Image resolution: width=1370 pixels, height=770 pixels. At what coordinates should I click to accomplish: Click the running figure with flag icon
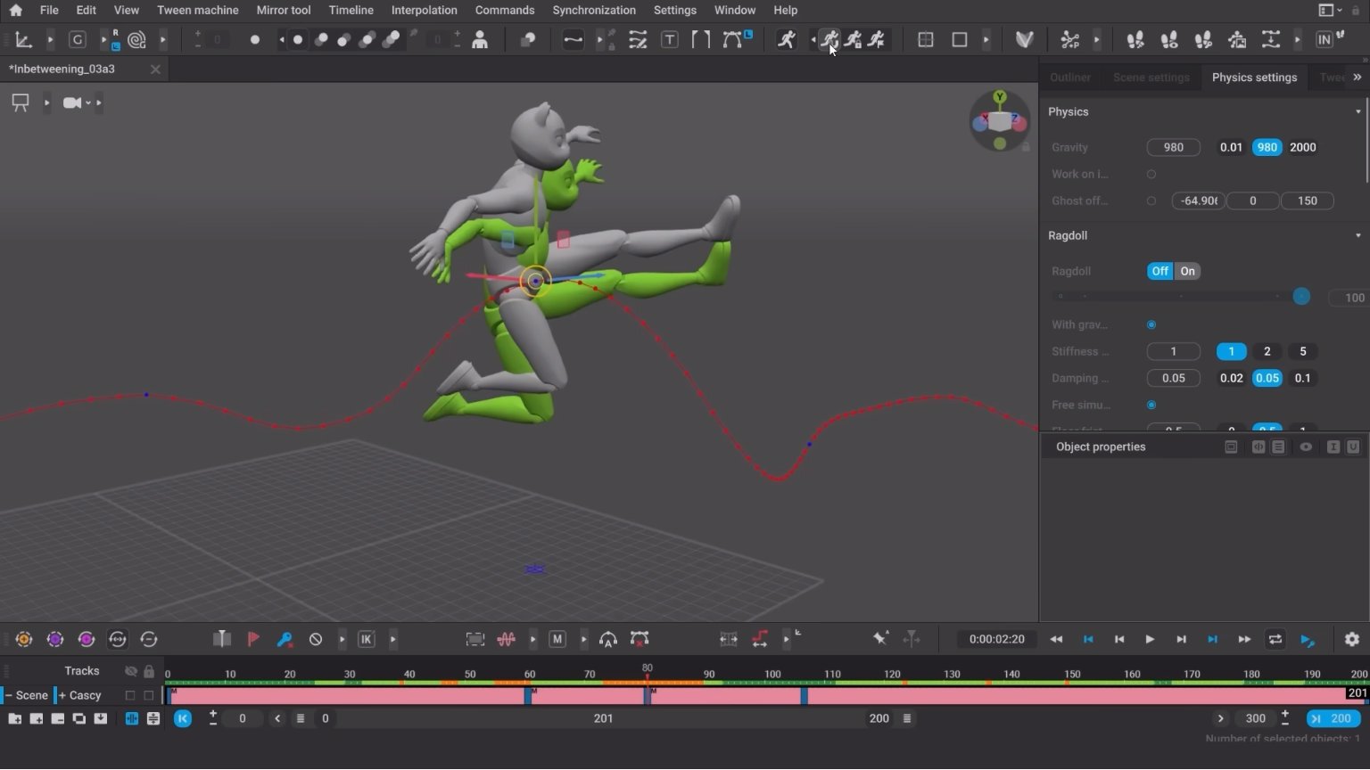coord(877,40)
